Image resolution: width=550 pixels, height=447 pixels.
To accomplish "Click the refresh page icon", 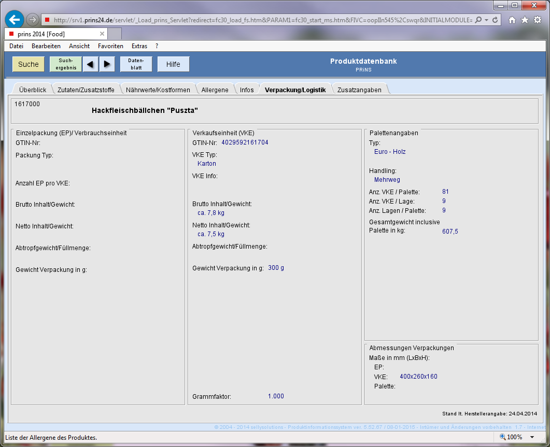I will pos(496,20).
